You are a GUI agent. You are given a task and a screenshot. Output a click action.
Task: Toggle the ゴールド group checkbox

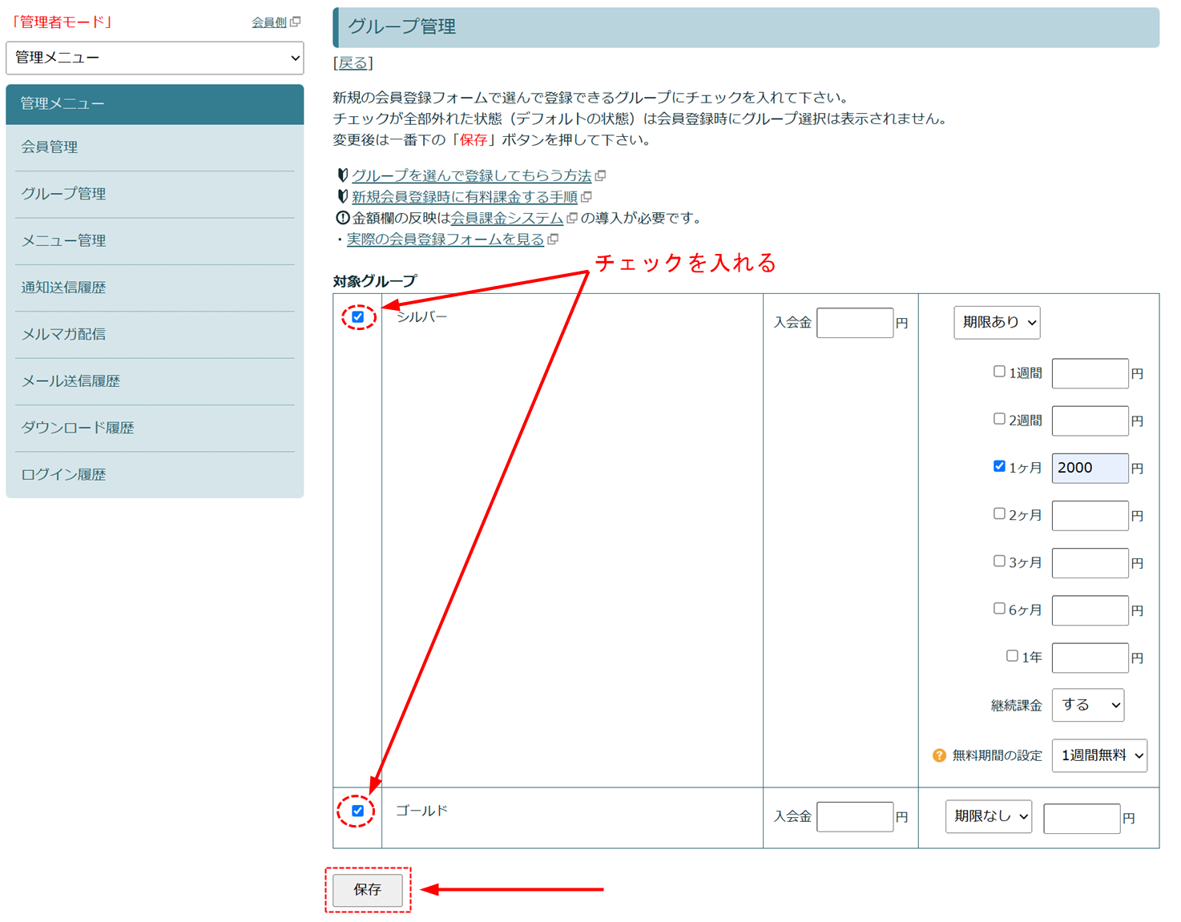pyautogui.click(x=358, y=811)
